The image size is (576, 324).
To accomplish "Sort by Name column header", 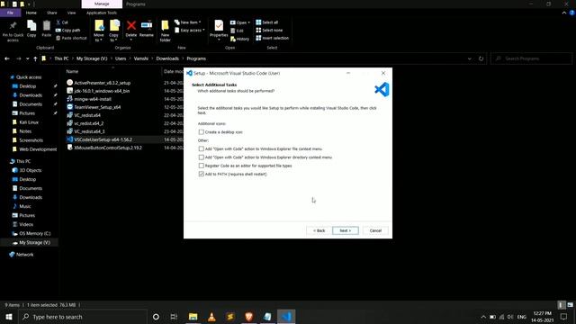I will click(72, 71).
